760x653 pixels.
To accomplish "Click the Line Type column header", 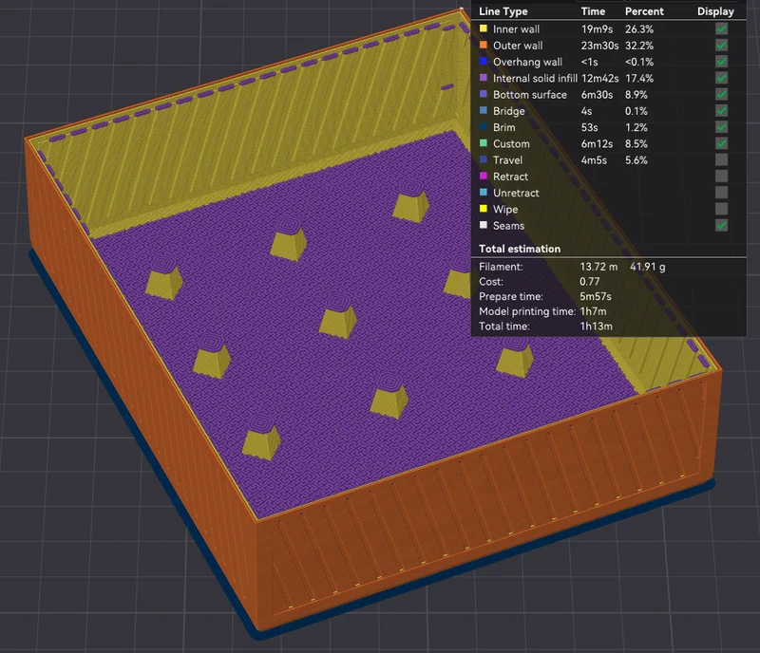I will [x=503, y=11].
